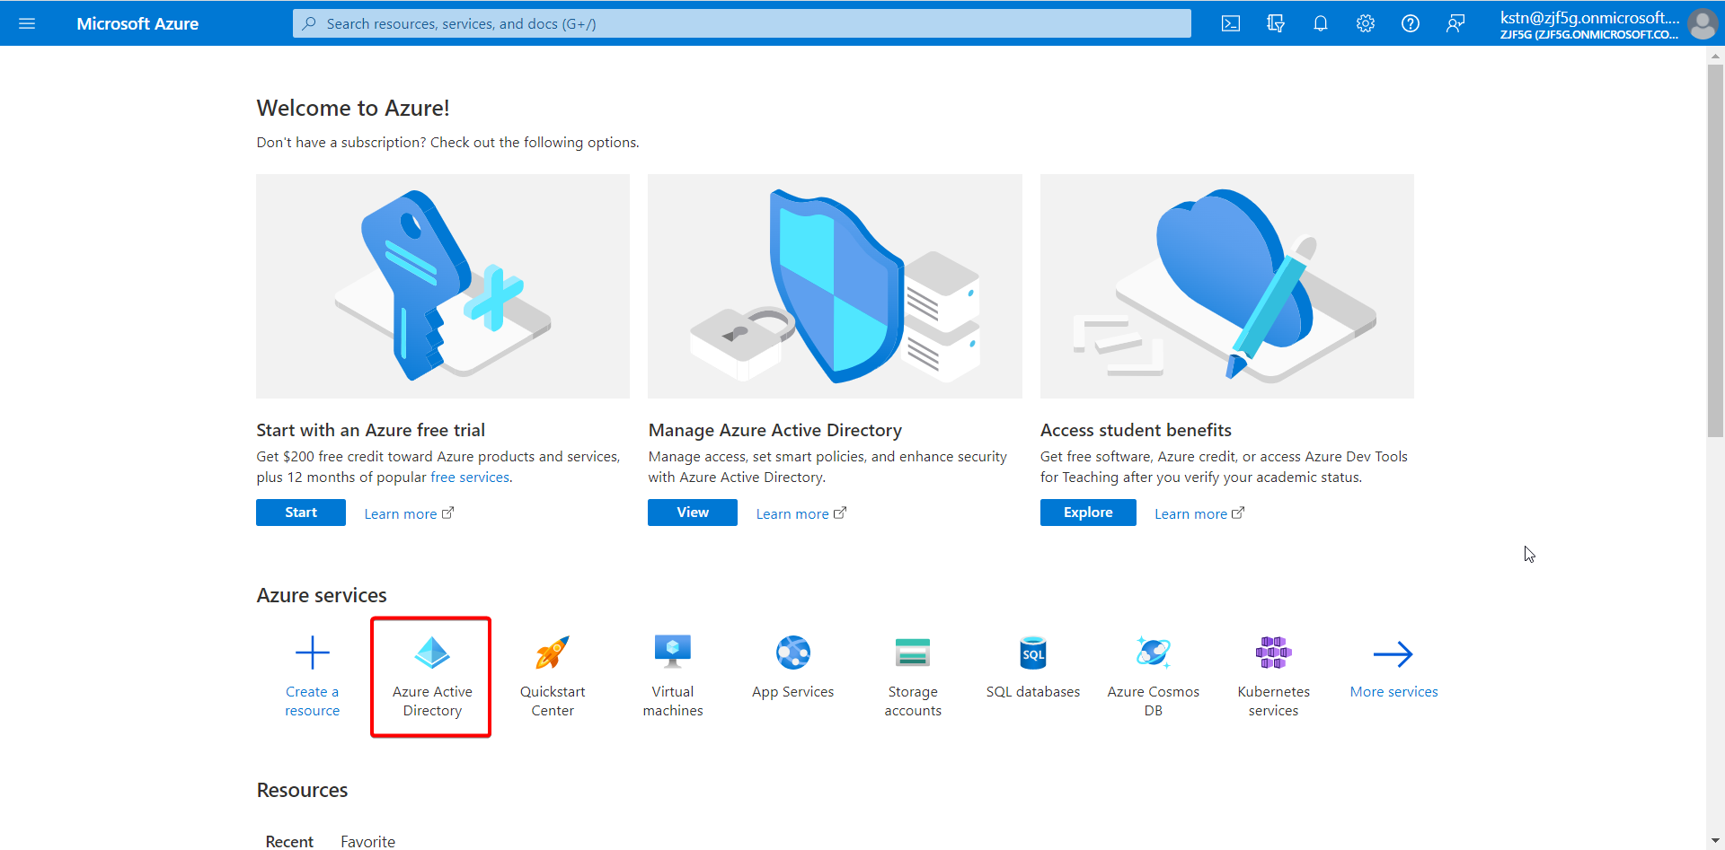Screen dimensions: 1725x850
Task: Open the Virtual machines icon
Action: tap(673, 653)
